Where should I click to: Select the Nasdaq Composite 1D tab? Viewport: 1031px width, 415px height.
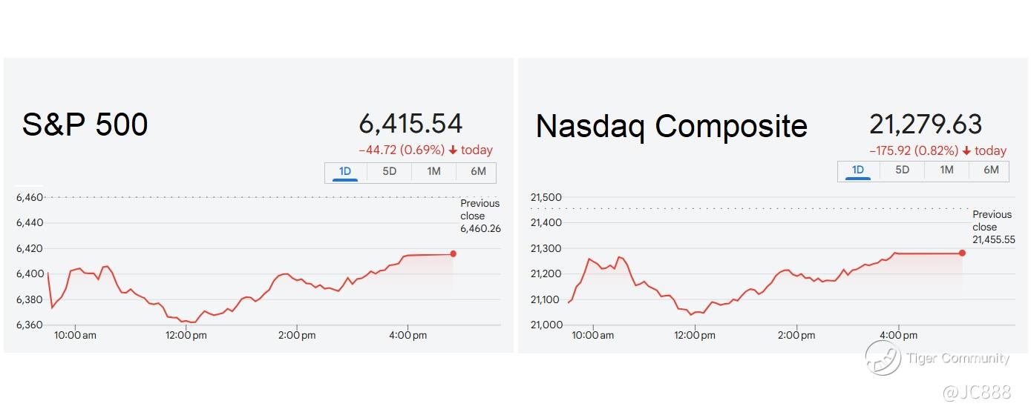858,170
